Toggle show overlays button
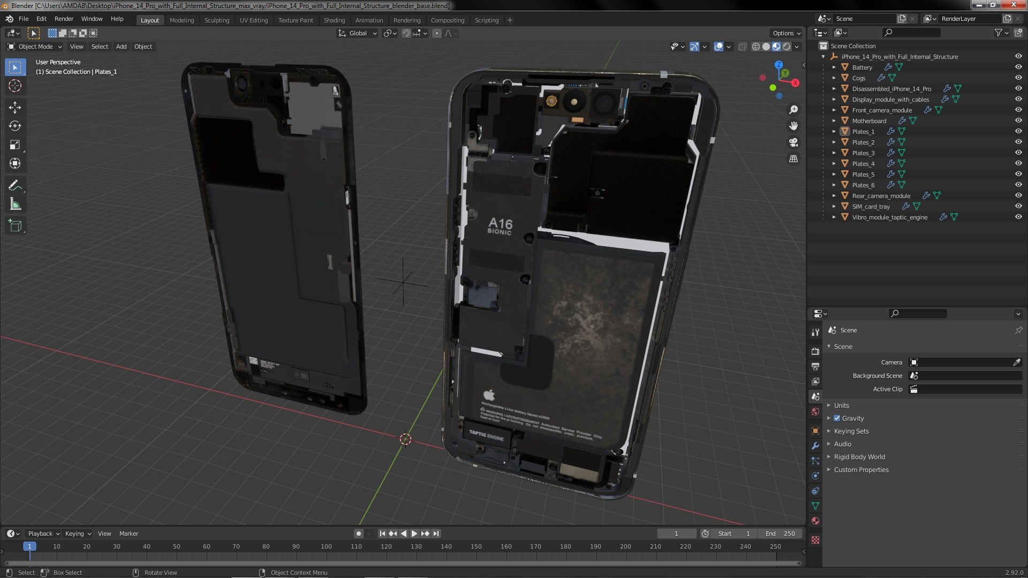The image size is (1028, 578). pos(719,47)
